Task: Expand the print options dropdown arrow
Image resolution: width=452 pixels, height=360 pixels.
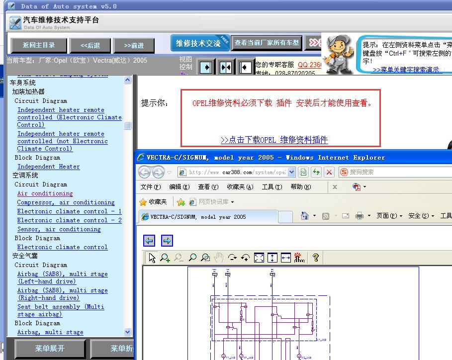Action: (369, 216)
